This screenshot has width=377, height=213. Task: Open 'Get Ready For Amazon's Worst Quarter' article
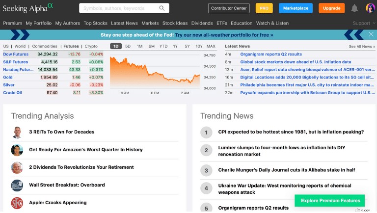86,150
